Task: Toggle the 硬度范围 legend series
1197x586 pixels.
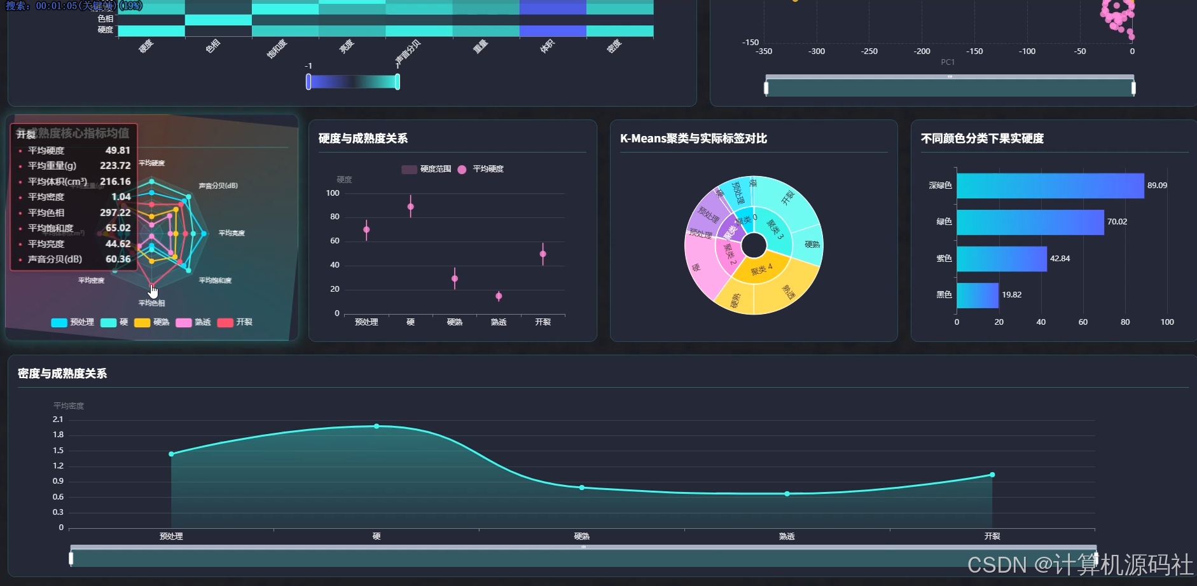Action: 426,169
